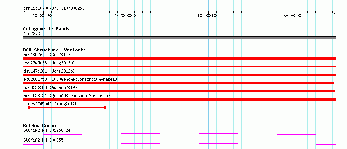Click the red bar of nsv3330383

click(x=179, y=91)
